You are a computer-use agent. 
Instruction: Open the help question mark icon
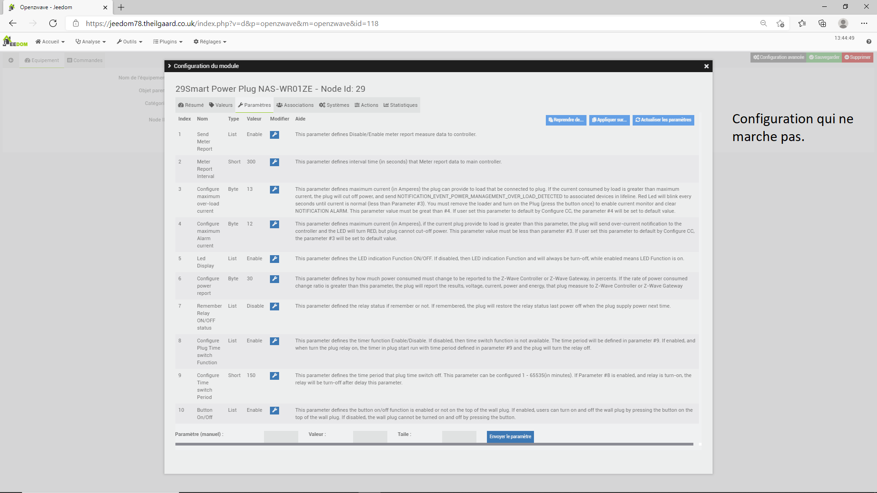(x=869, y=42)
